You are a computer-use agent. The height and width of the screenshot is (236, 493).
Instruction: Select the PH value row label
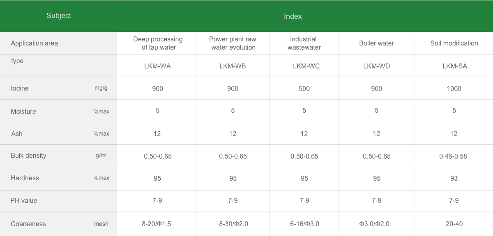pos(24,201)
